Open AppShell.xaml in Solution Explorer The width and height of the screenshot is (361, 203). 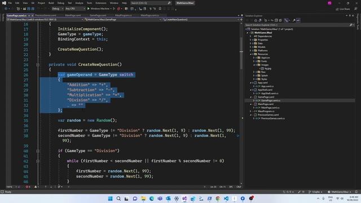point(265,90)
